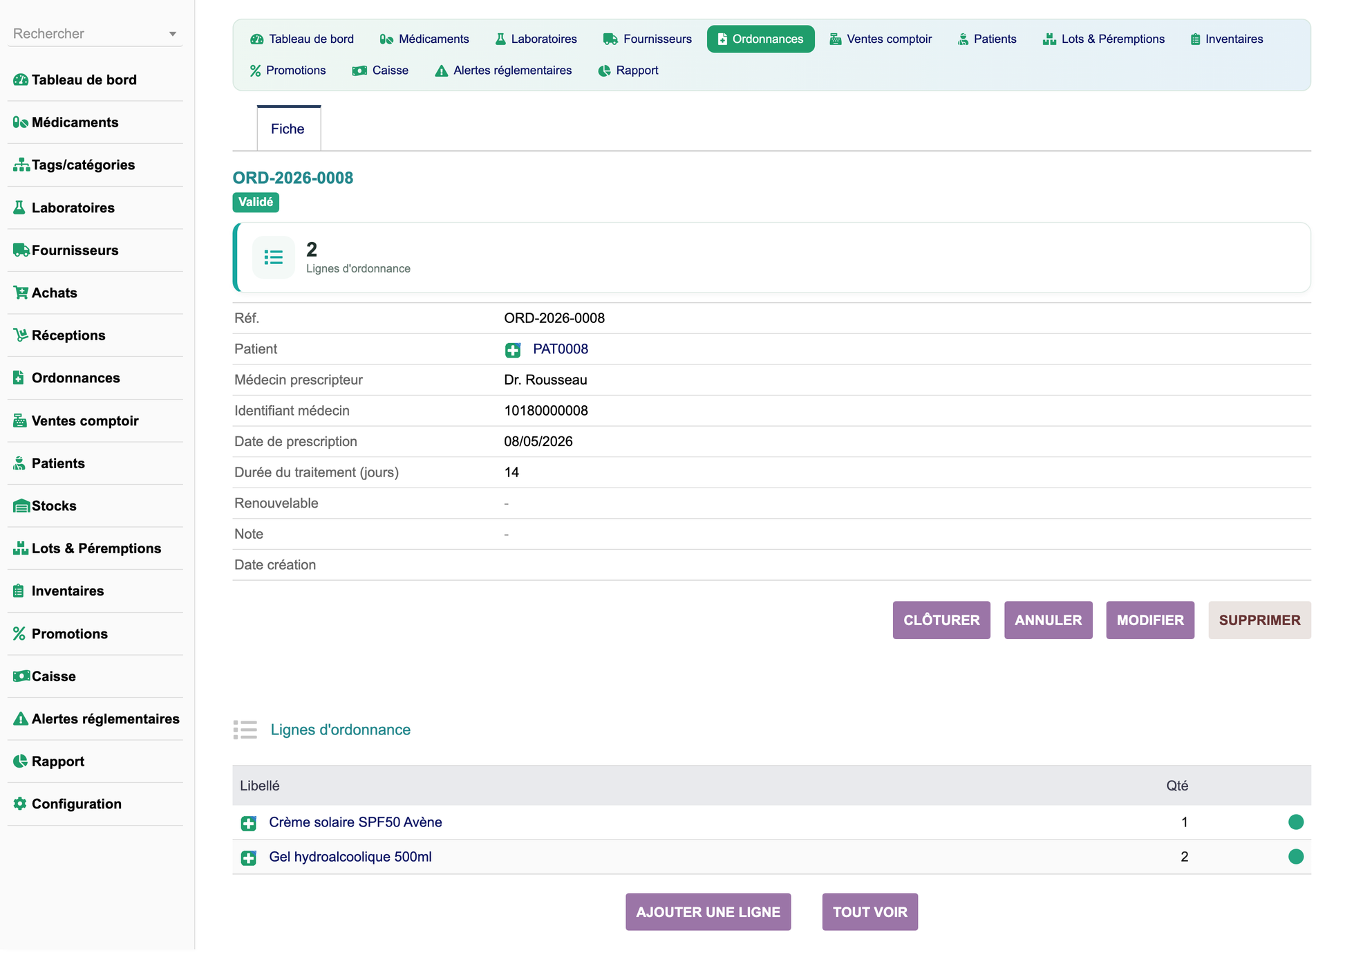Open Tableau de bord in top navigation
This screenshot has height=953, width=1345.
click(302, 39)
